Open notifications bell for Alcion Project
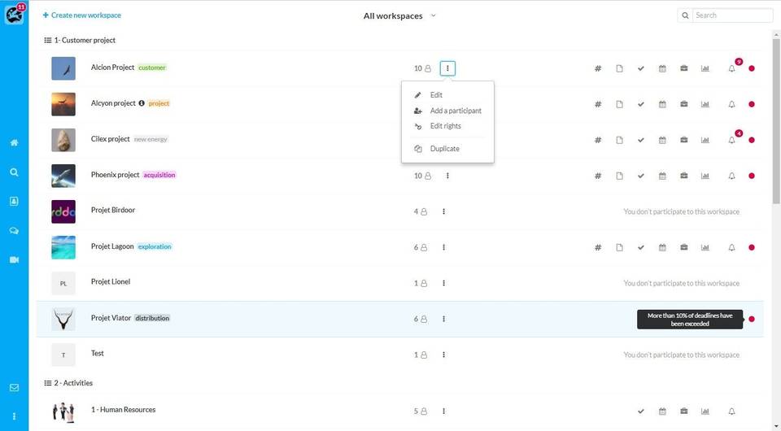This screenshot has width=781, height=431. (x=731, y=69)
